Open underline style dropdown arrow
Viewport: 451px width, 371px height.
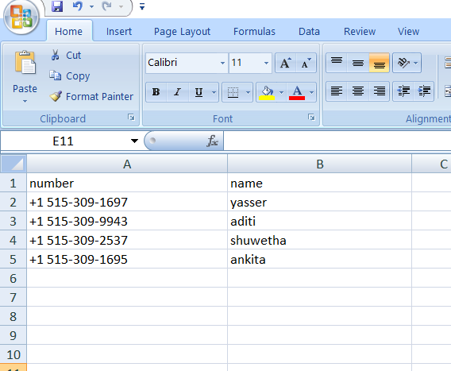tap(214, 92)
